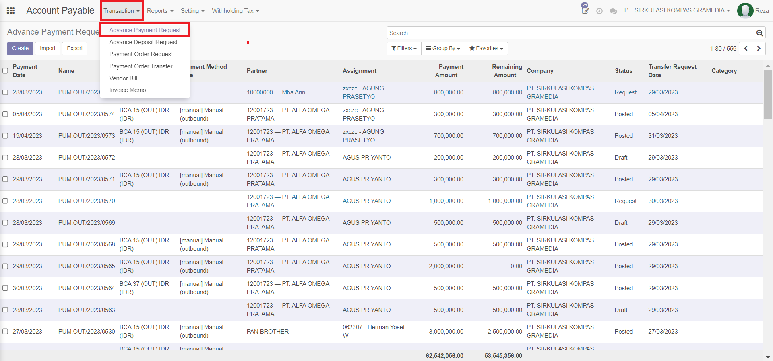Check the row for PUM.OUT/2023/0530
The height and width of the screenshot is (361, 773).
[x=5, y=332]
